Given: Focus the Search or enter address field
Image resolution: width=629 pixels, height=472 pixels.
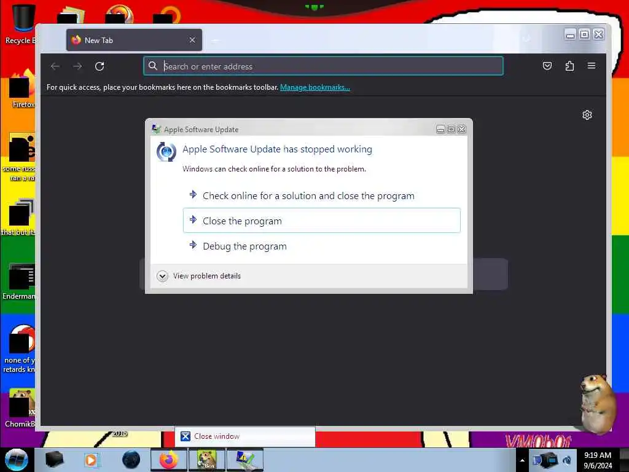Looking at the screenshot, I should [323, 66].
